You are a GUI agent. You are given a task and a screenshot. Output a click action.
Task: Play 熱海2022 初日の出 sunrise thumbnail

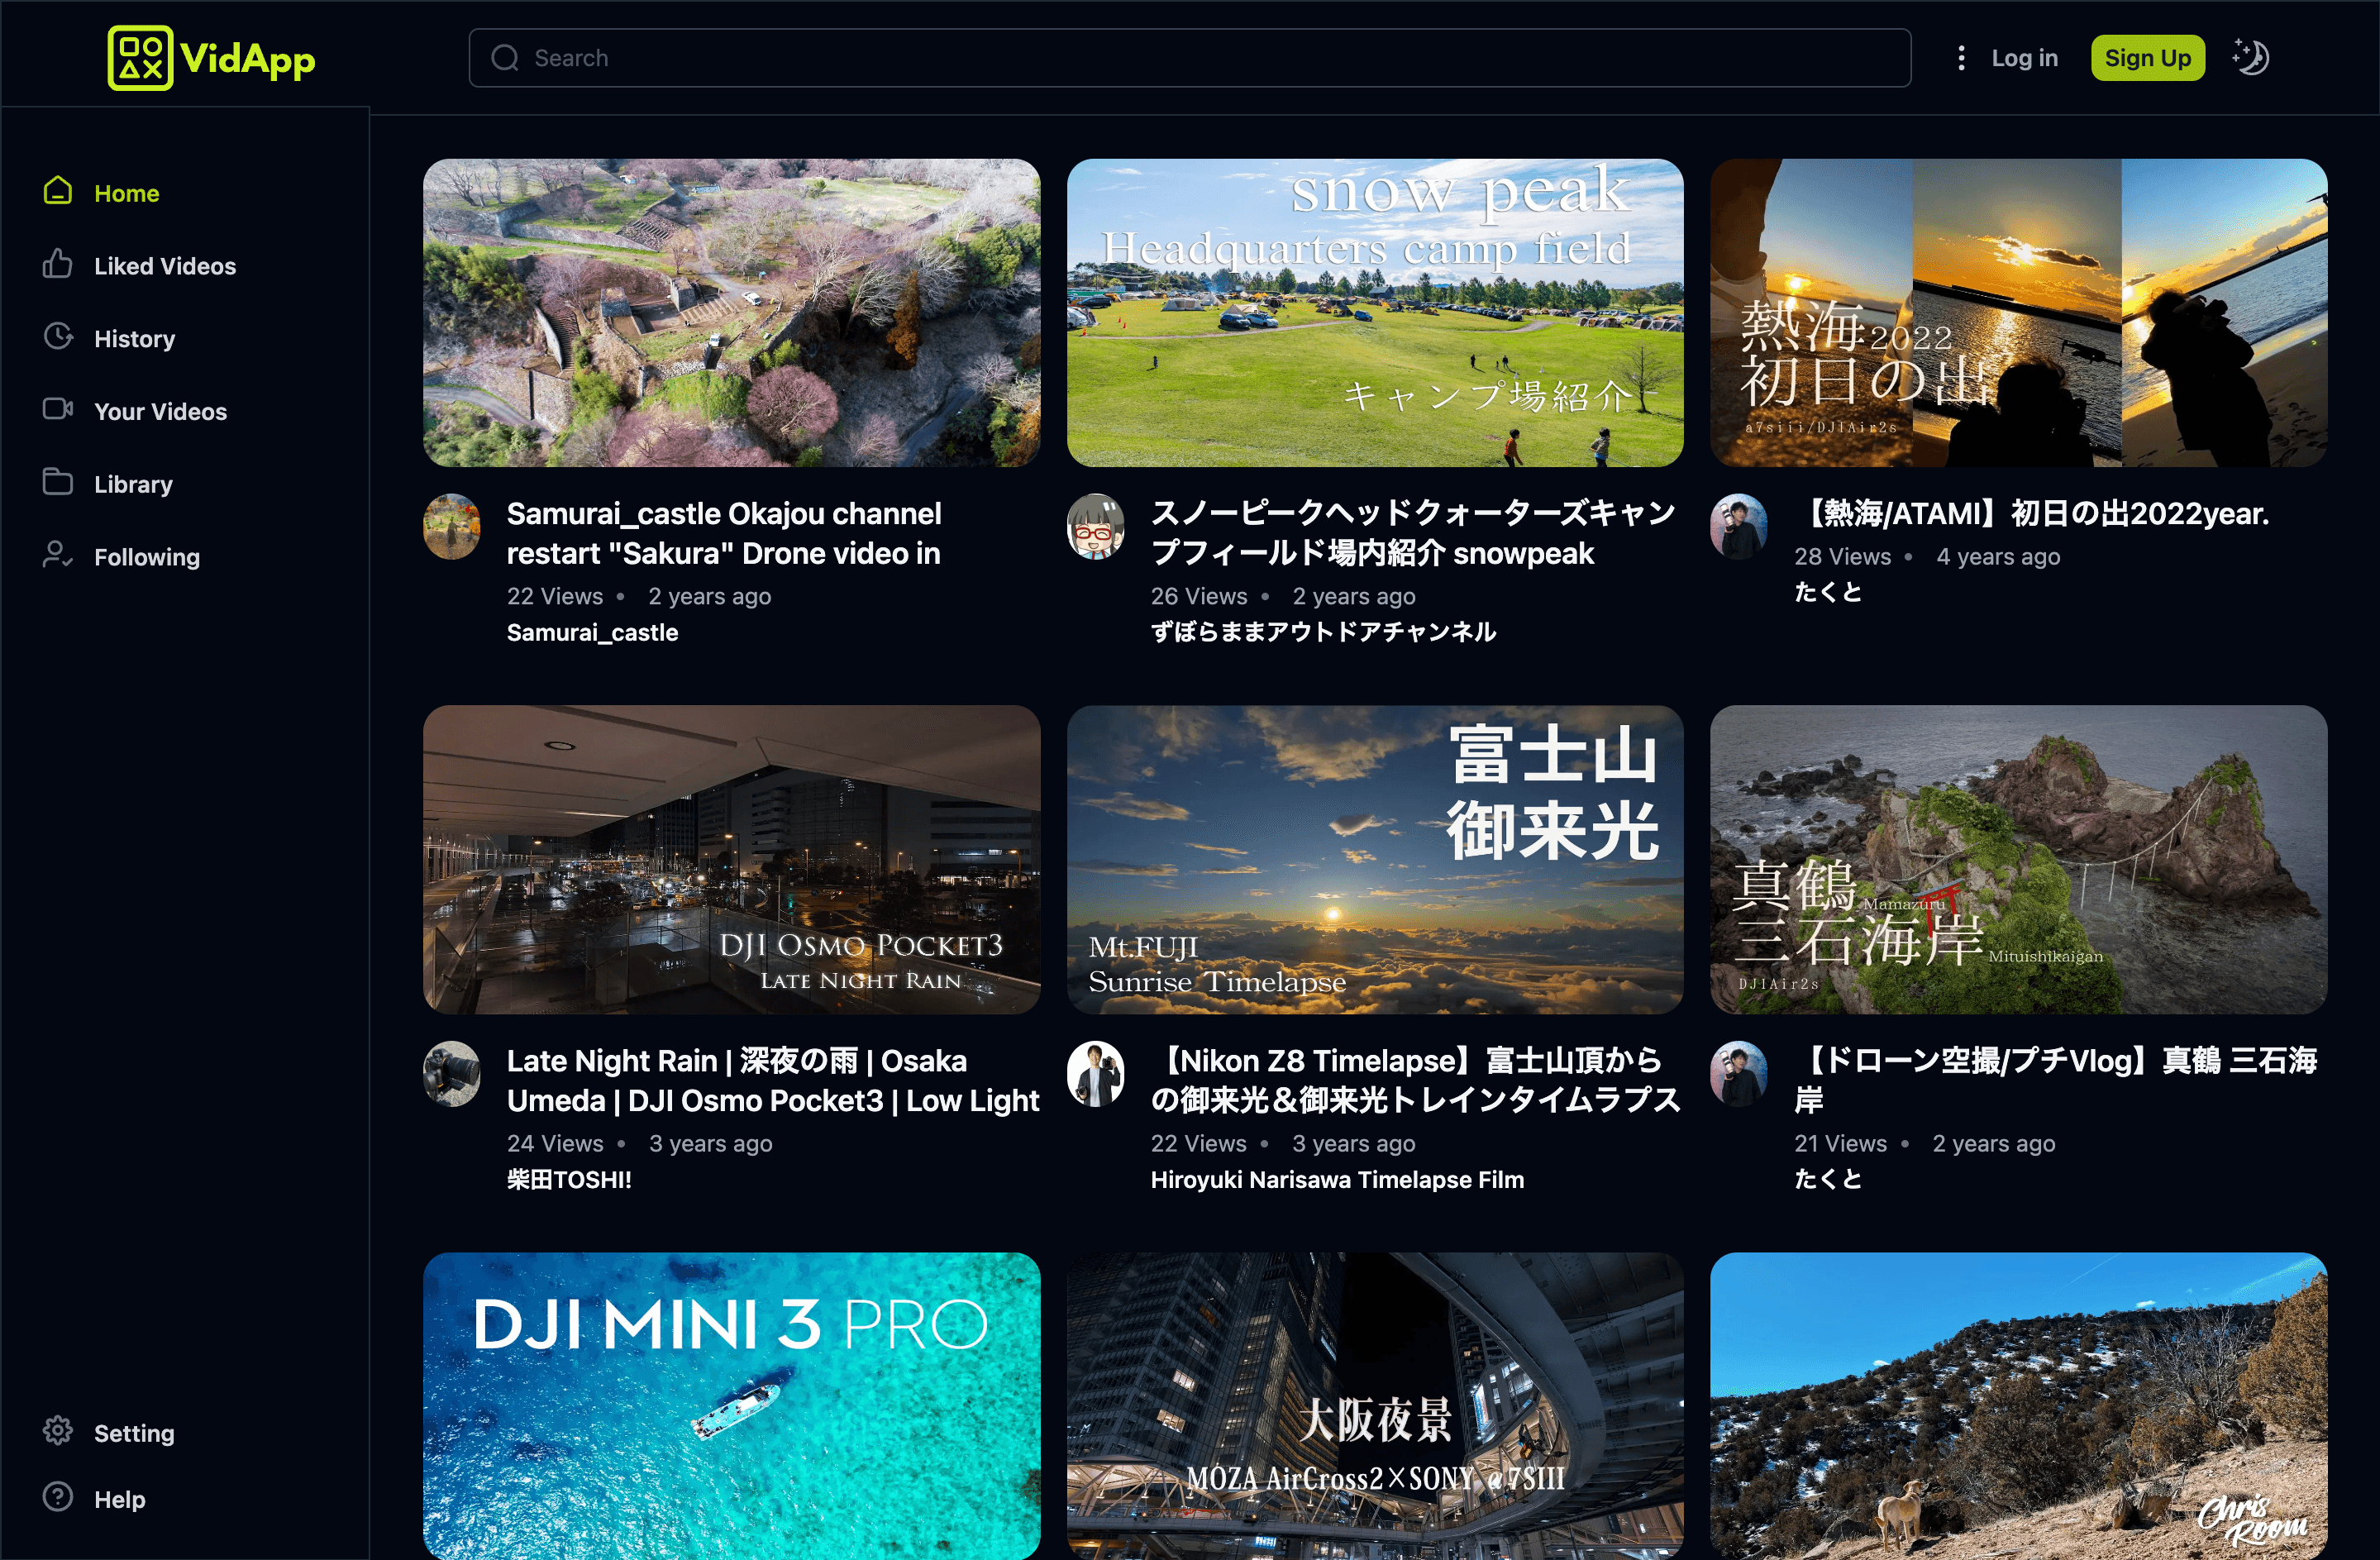click(x=2018, y=312)
